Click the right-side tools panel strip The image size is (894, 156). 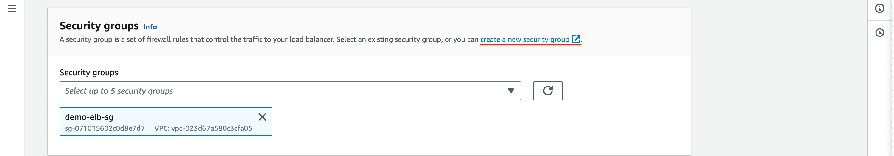click(879, 93)
